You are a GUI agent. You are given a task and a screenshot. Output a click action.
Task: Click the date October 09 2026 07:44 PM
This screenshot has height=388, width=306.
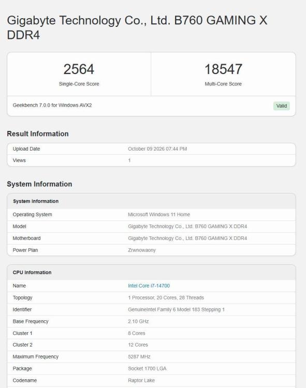157,148
